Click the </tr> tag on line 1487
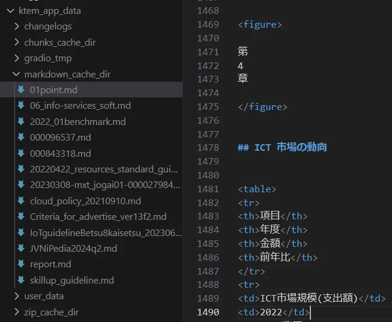Viewport: 392px width, 322px height. 252,271
